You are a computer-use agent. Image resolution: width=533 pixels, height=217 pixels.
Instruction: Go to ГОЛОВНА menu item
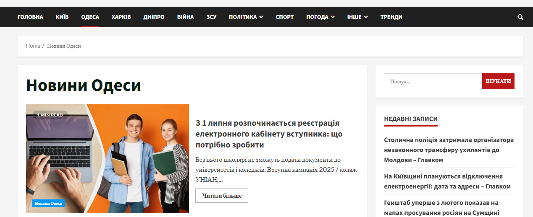30,17
